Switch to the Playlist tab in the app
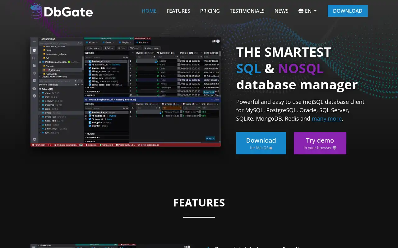Screen dimensions: 398x248 125,42
